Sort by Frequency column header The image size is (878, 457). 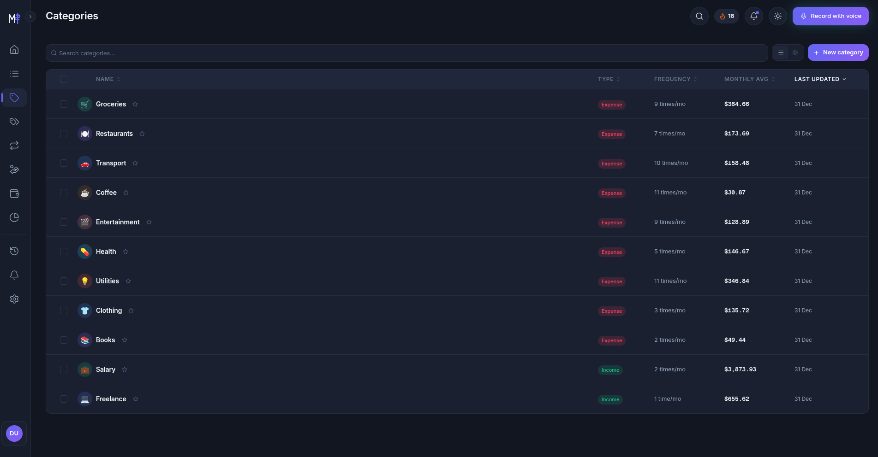(675, 79)
